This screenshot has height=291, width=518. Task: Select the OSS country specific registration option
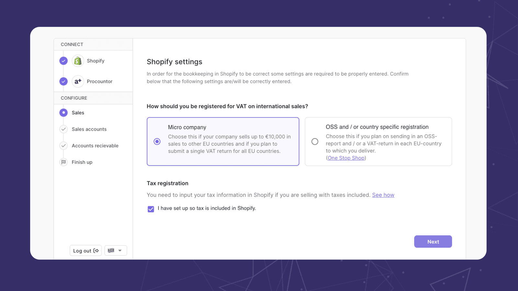click(315, 142)
